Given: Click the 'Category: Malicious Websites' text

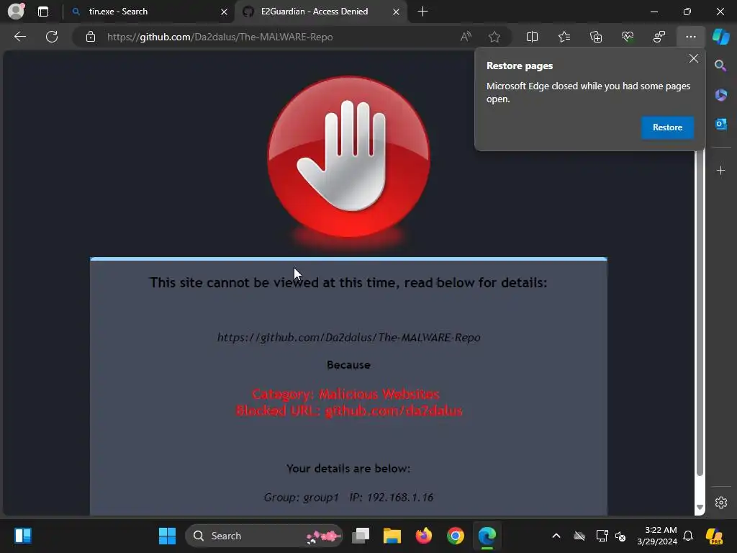Looking at the screenshot, I should click(x=345, y=394).
